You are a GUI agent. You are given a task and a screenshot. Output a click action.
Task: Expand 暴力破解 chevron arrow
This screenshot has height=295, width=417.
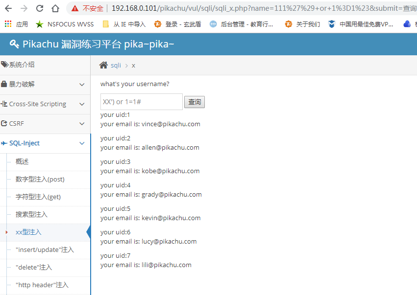(82, 85)
